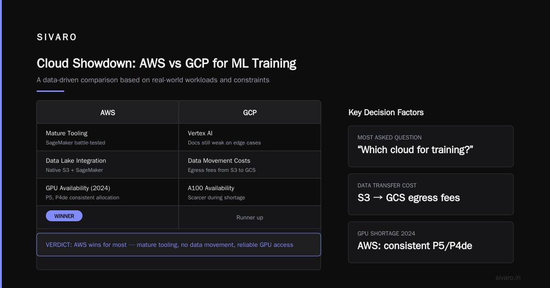
Task: Click the MOST ASKED QUESTION label
Action: click(390, 138)
